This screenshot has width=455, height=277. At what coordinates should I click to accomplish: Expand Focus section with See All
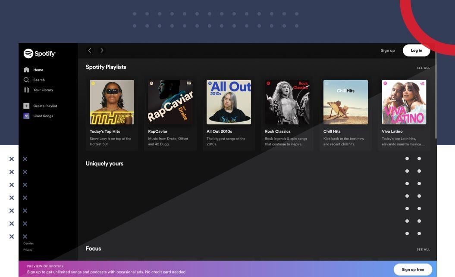pos(423,249)
